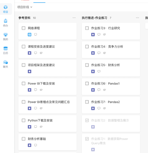Open the 我的 sidebar item
This screenshot has height=153, width=148.
click(6, 37)
